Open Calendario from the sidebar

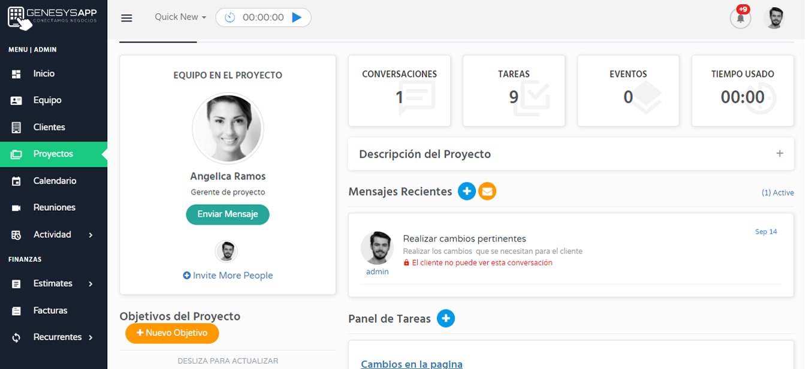coord(54,181)
